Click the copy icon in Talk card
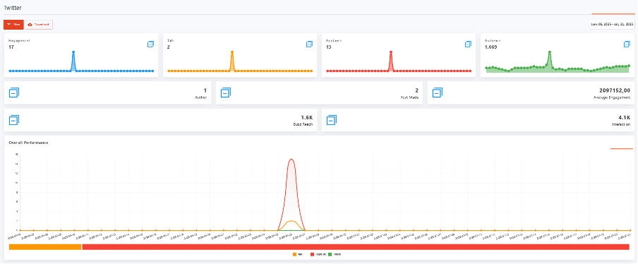The image size is (638, 264). point(310,44)
